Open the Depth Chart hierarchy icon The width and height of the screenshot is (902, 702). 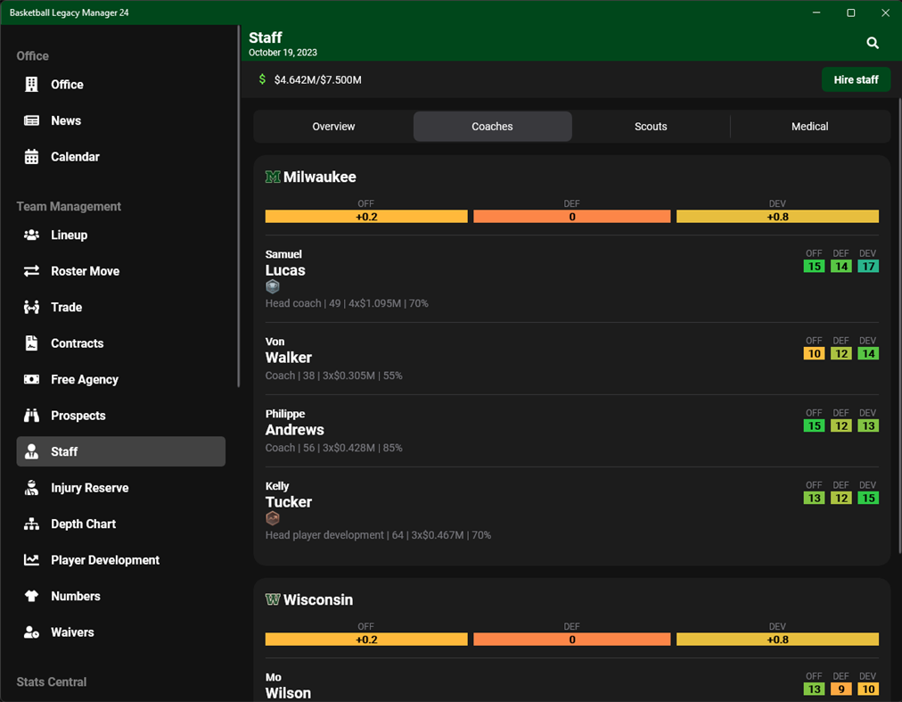[31, 524]
